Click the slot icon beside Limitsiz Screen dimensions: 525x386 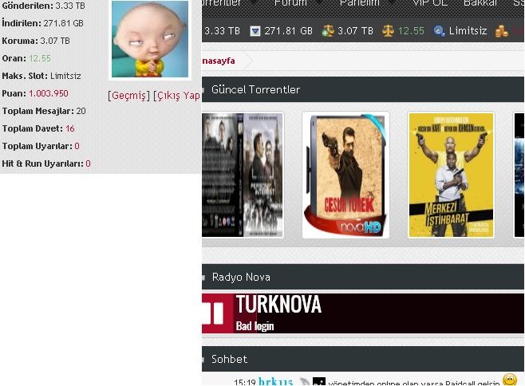pyautogui.click(x=440, y=31)
